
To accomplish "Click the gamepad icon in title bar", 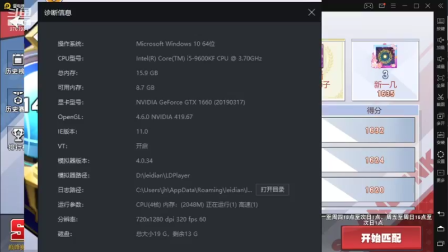I will click(x=368, y=6).
